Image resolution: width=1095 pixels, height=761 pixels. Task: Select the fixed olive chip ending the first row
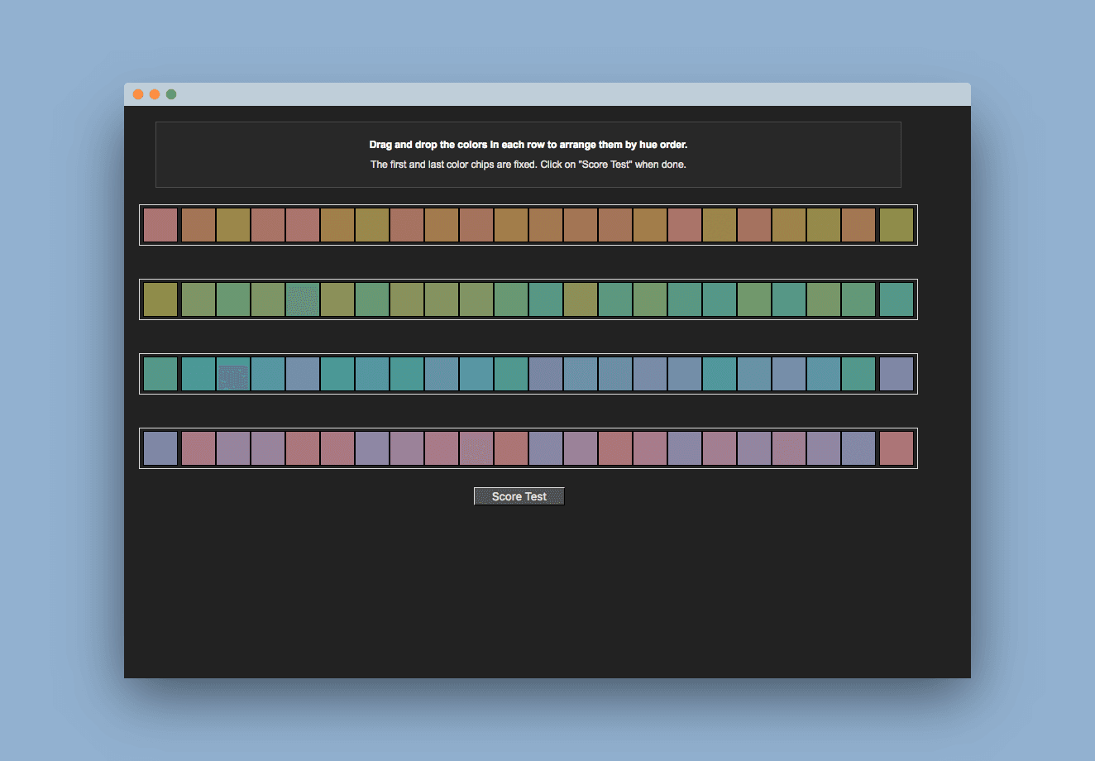click(x=897, y=225)
